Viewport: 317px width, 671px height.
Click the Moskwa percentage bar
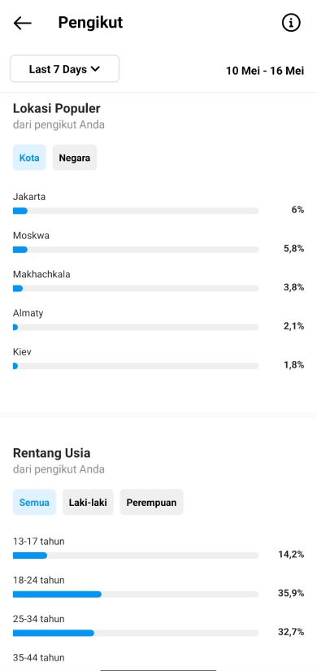point(136,250)
